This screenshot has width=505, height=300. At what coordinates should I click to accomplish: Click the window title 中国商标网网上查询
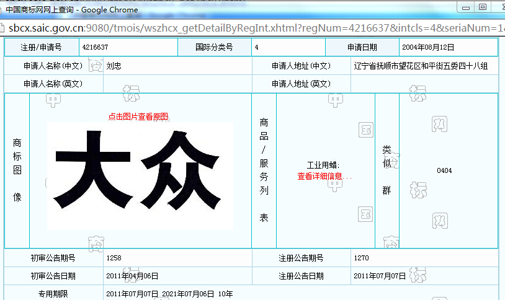coord(40,10)
